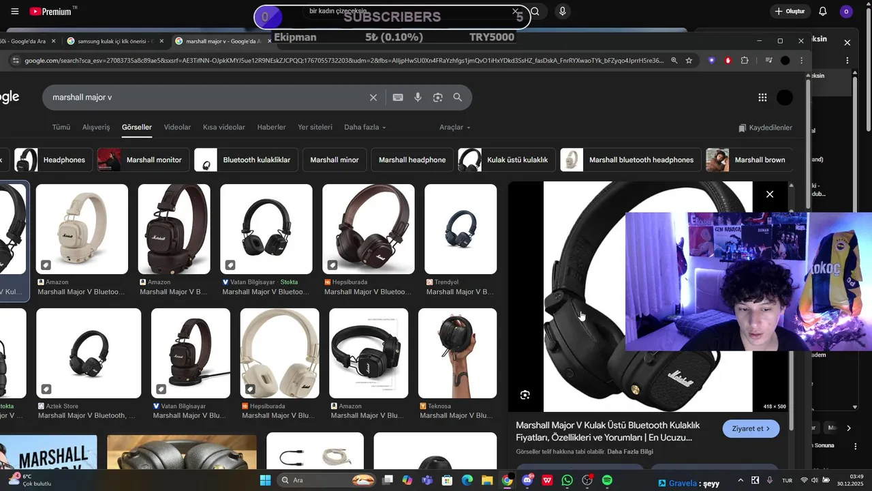Start Google voice search microphone
The image size is (872, 491).
418,98
